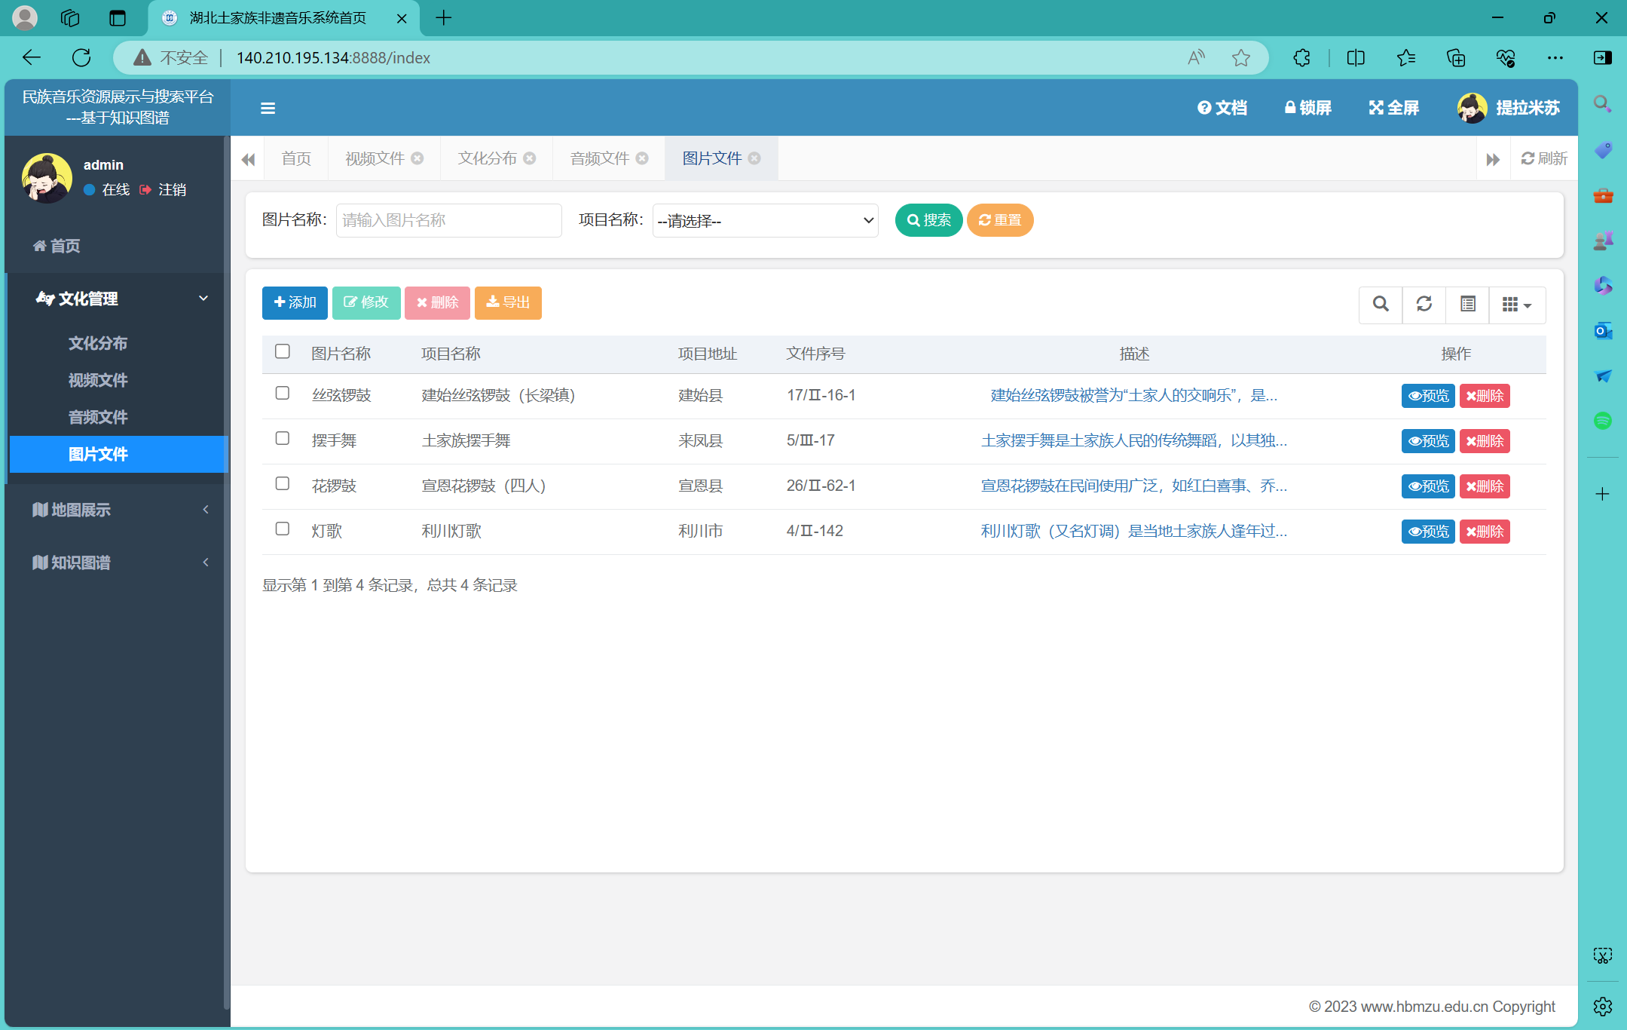1627x1030 pixels.
Task: Open sidebar 图片文件 item
Action: click(118, 455)
